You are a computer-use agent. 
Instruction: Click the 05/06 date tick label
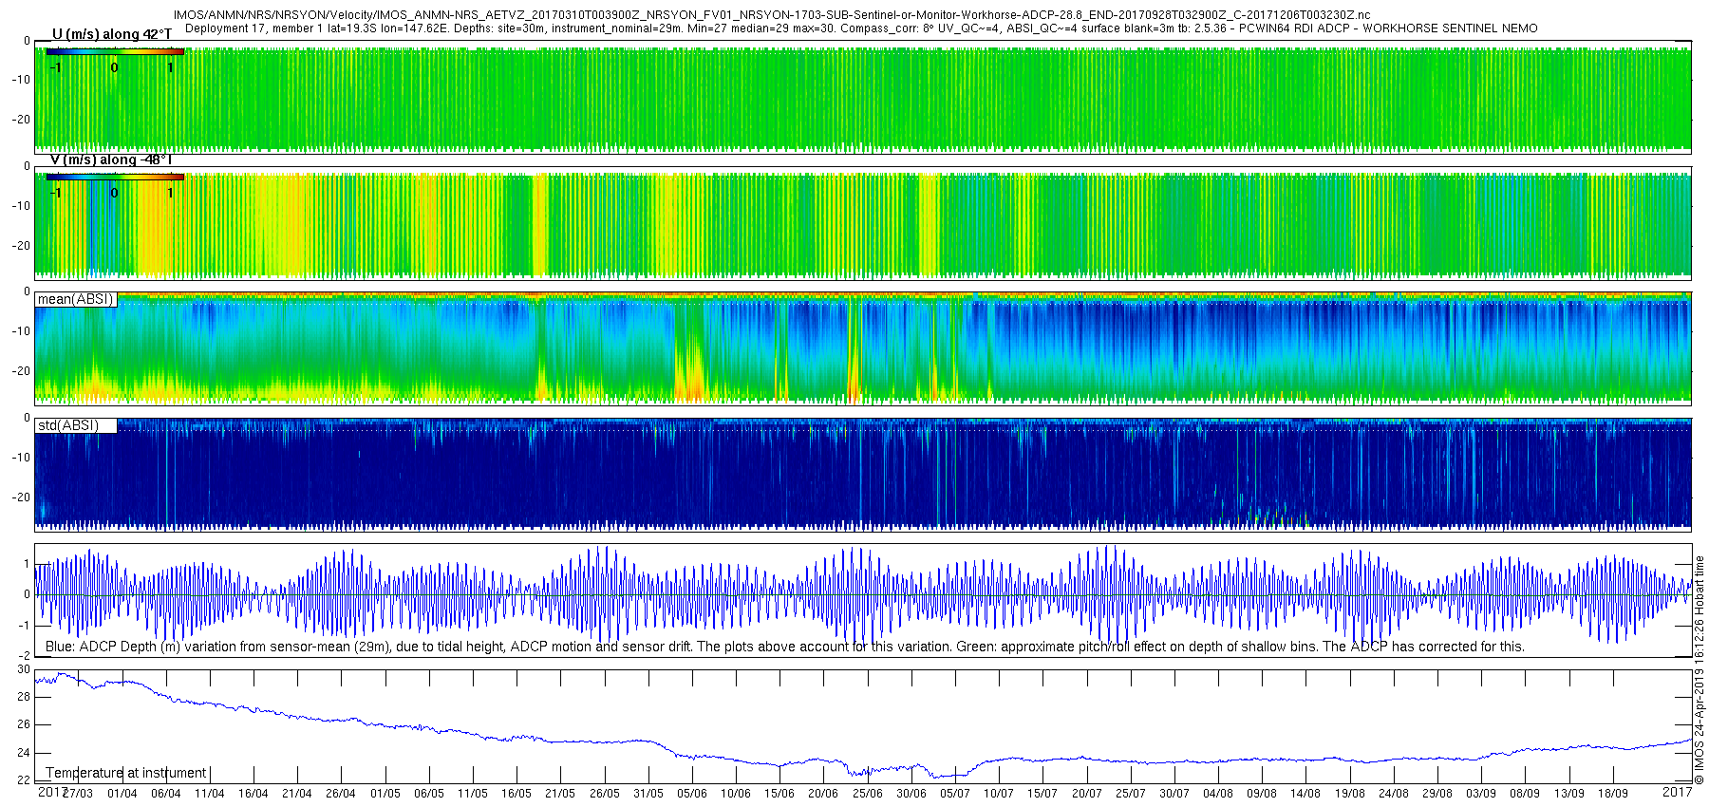point(692,794)
